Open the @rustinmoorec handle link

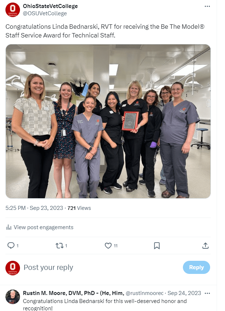(x=145, y=293)
